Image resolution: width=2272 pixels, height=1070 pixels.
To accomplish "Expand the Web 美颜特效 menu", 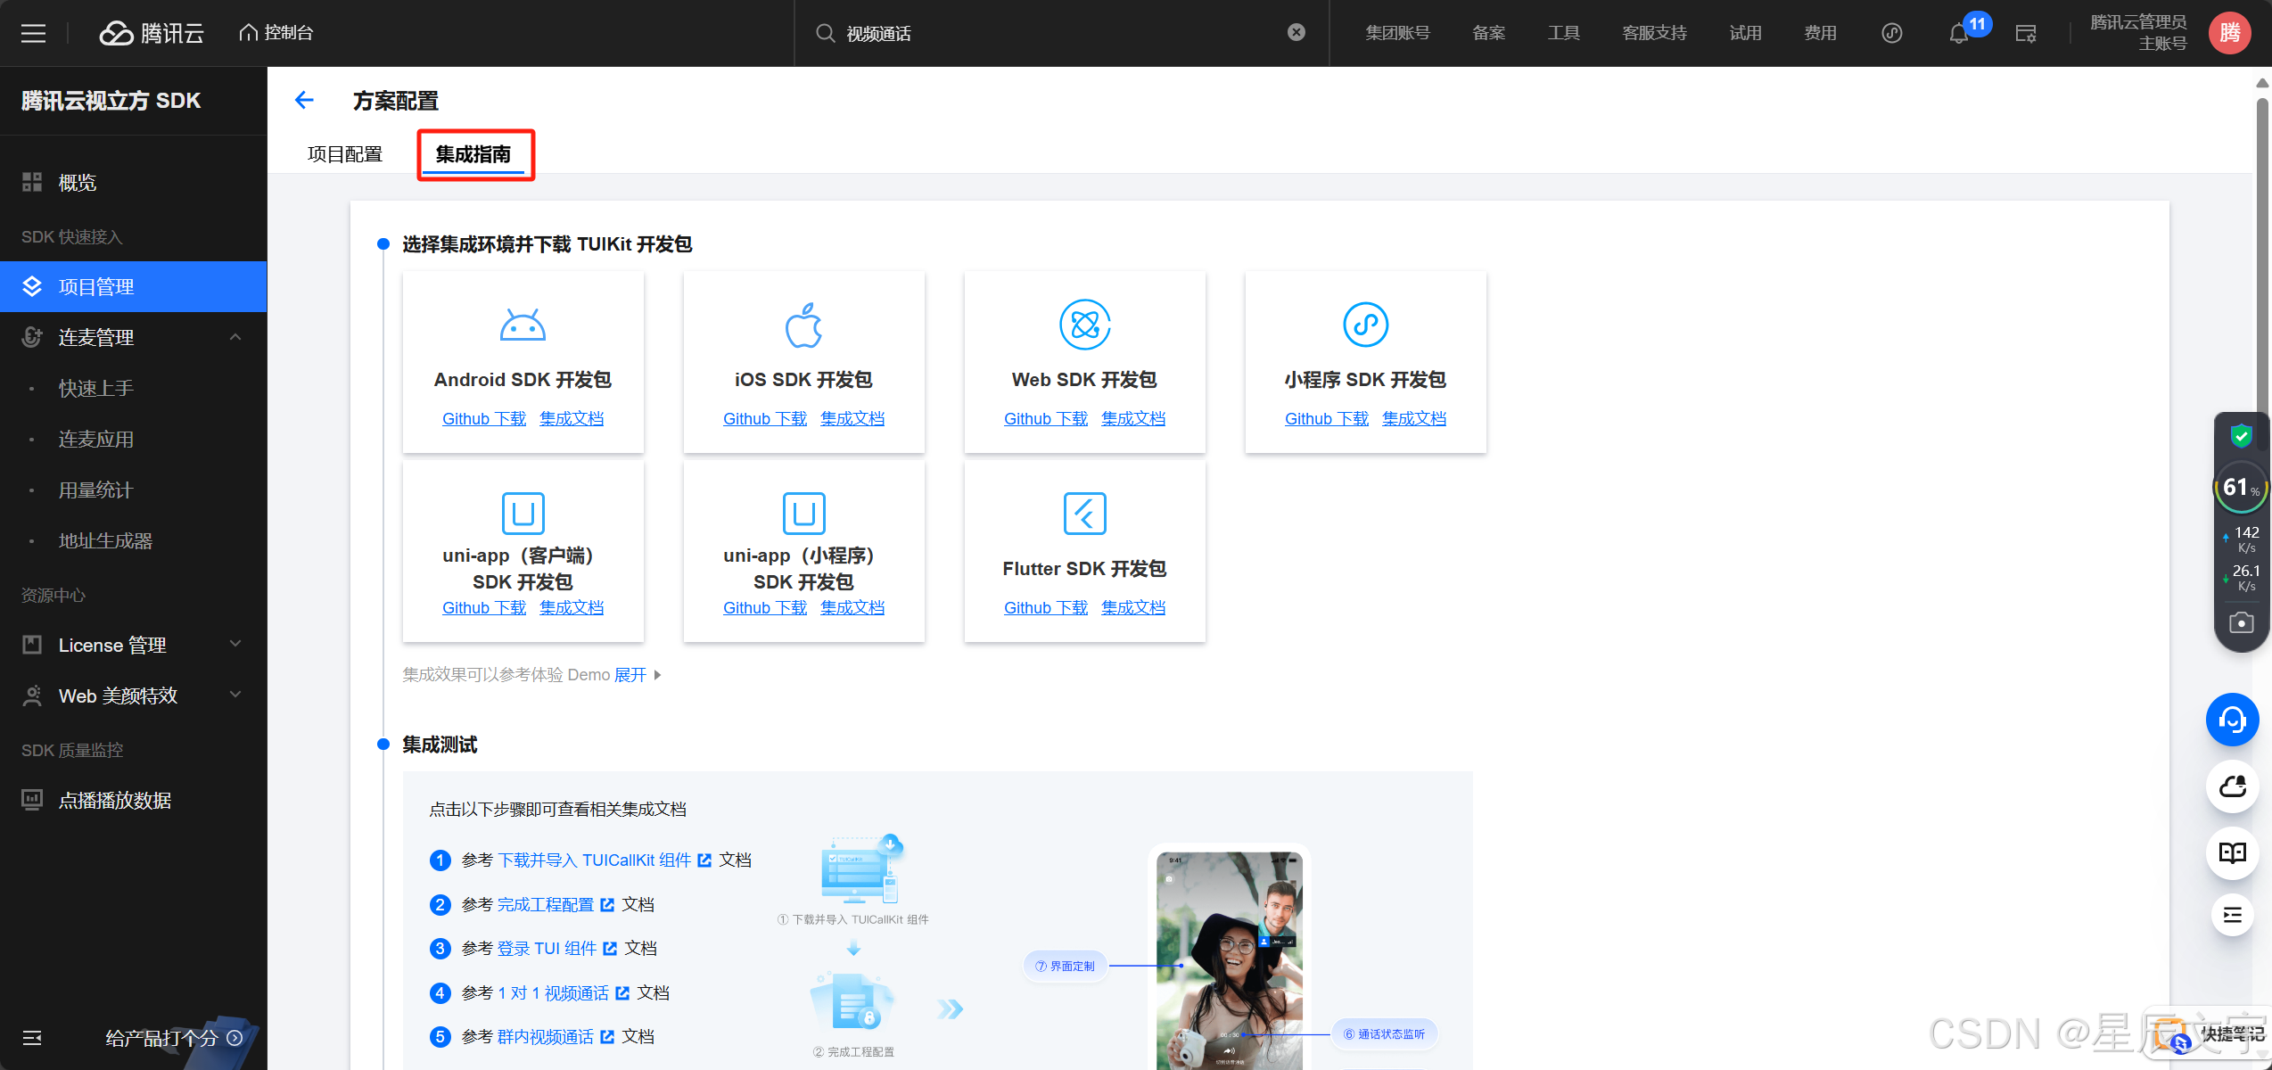I will pos(235,695).
